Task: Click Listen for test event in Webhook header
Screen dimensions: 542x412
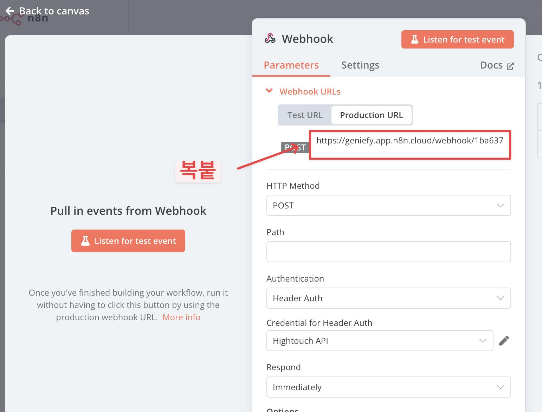Action: [457, 39]
